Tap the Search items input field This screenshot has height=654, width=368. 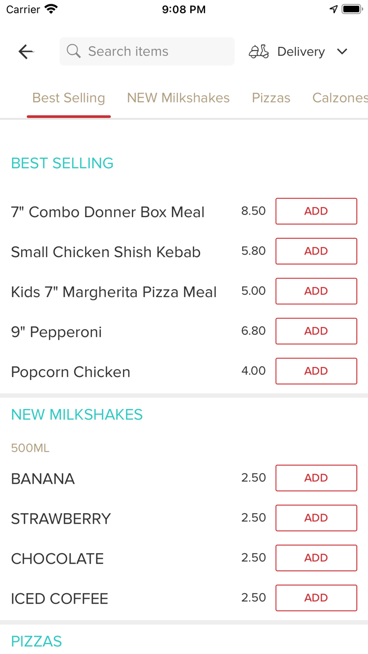(147, 51)
